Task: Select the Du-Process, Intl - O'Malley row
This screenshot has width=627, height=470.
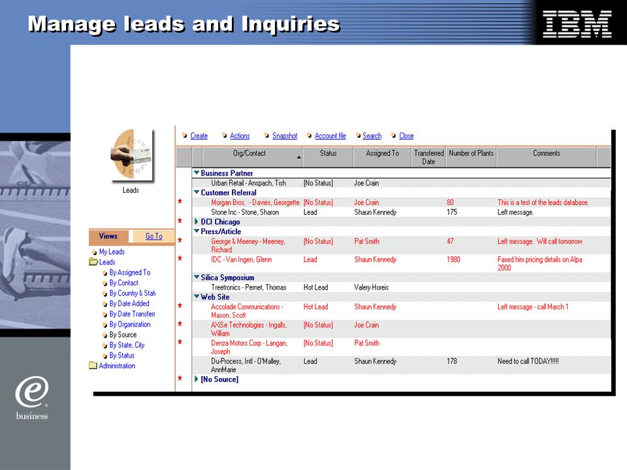Action: point(401,365)
